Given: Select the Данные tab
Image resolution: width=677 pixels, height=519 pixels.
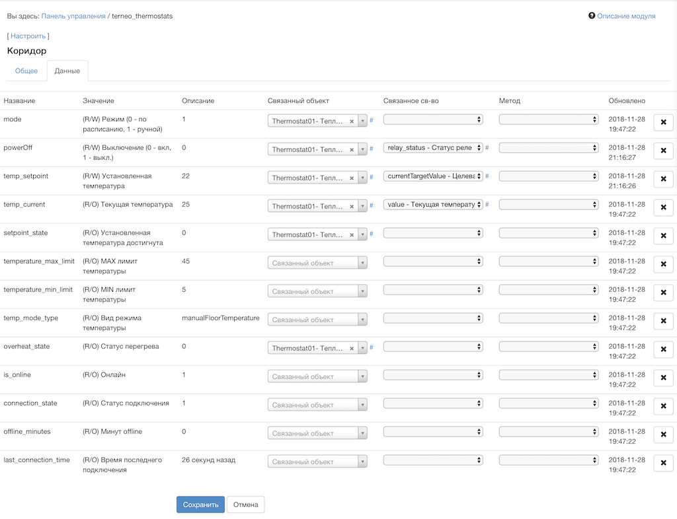Looking at the screenshot, I should click(67, 71).
